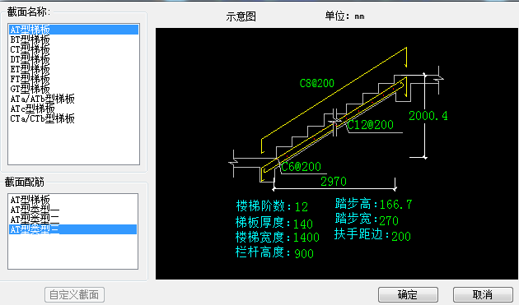Select AT型梯板 in reinforcement list
This screenshot has width=519, height=305.
coord(30,200)
